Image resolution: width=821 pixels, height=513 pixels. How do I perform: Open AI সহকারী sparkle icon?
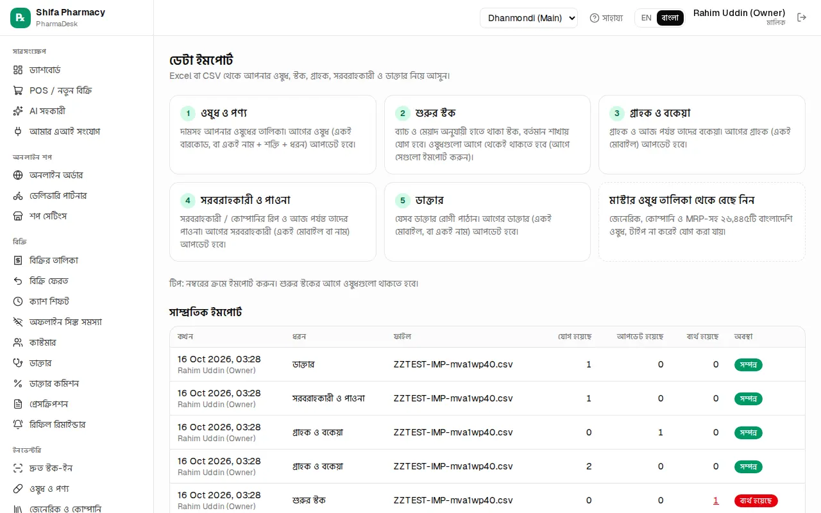point(18,111)
